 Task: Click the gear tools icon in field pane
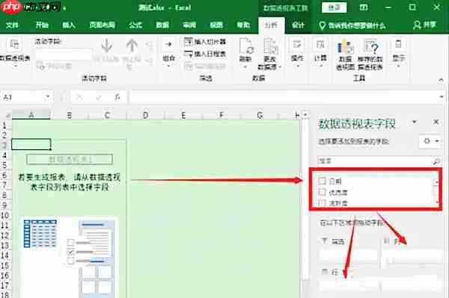tap(427, 141)
